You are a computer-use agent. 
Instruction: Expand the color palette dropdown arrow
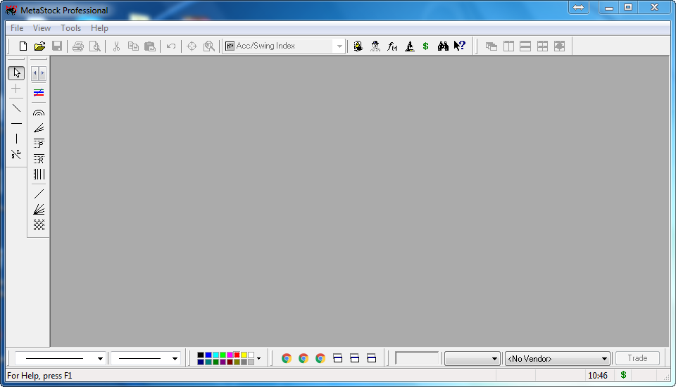point(258,358)
